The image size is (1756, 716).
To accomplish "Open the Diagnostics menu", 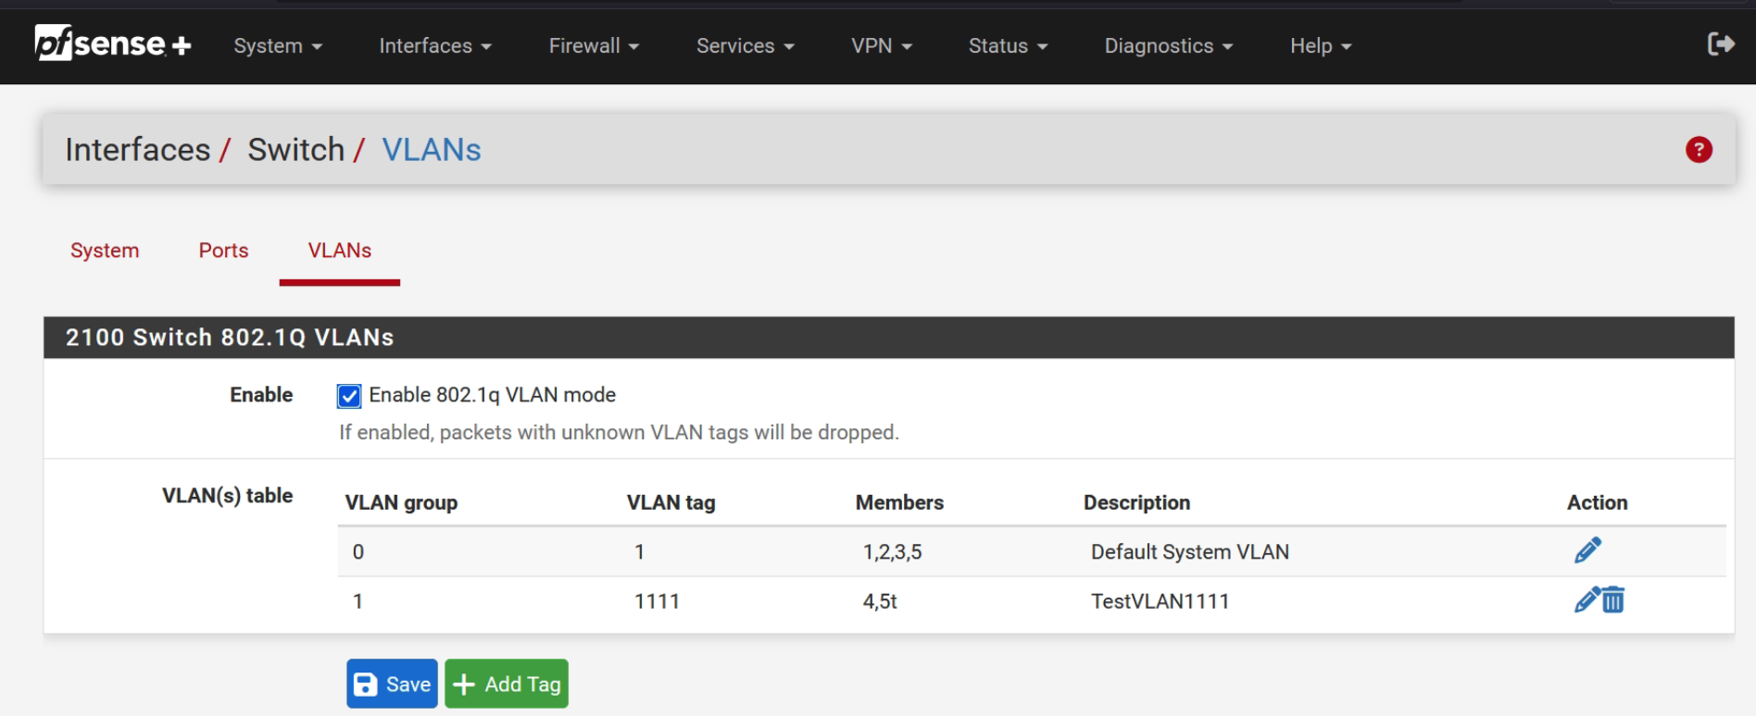I will [x=1168, y=45].
